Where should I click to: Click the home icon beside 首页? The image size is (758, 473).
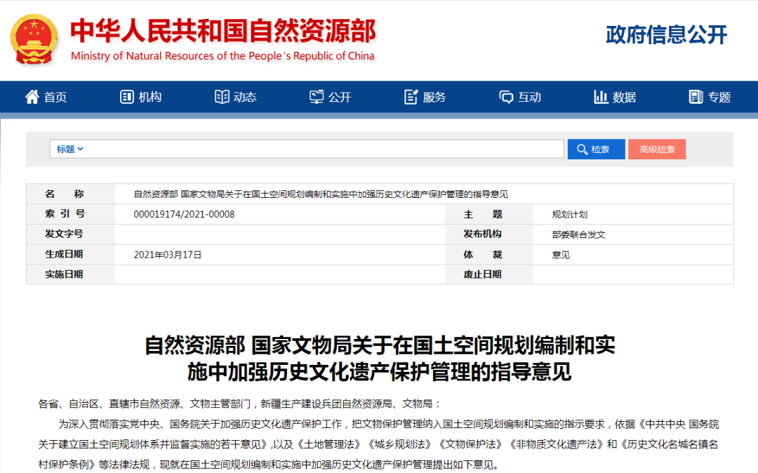click(x=32, y=97)
